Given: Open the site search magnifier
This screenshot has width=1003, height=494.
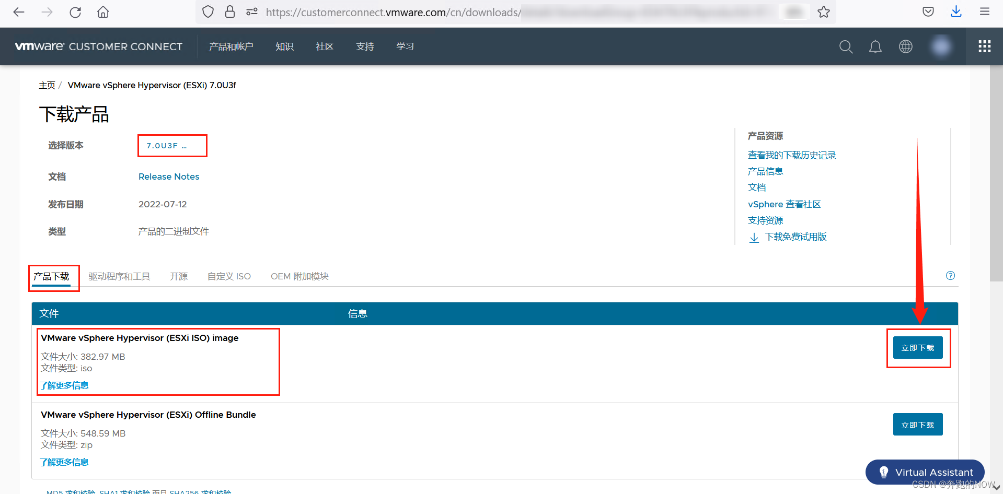Looking at the screenshot, I should (x=846, y=46).
